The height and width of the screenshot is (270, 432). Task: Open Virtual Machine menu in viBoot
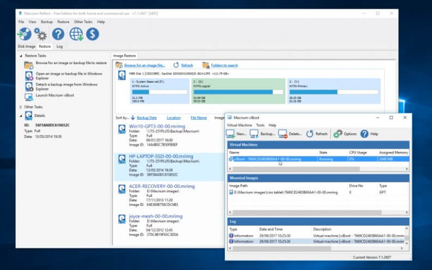point(239,125)
